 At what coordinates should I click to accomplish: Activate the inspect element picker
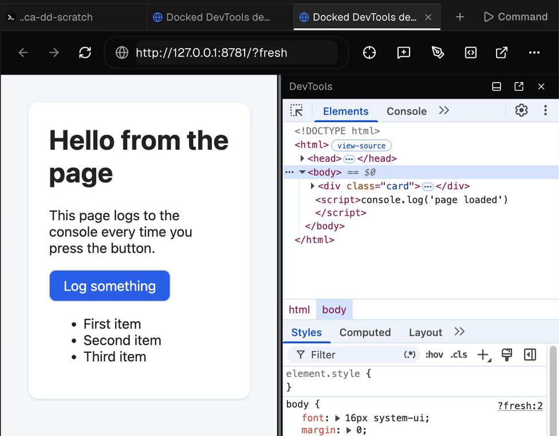point(296,111)
